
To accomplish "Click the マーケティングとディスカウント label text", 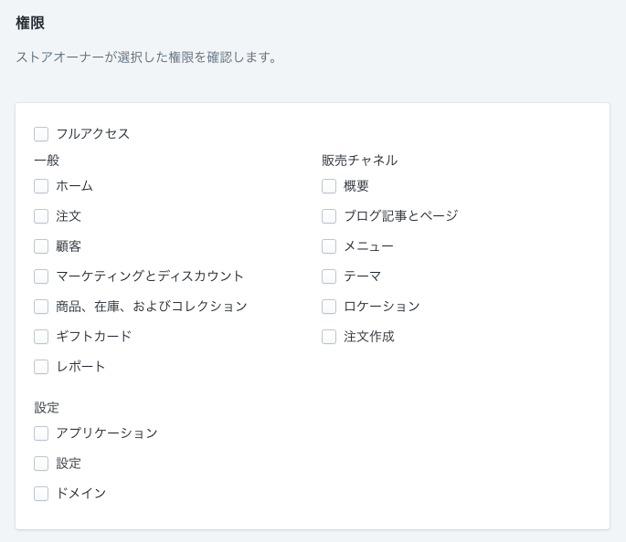I will 150,276.
